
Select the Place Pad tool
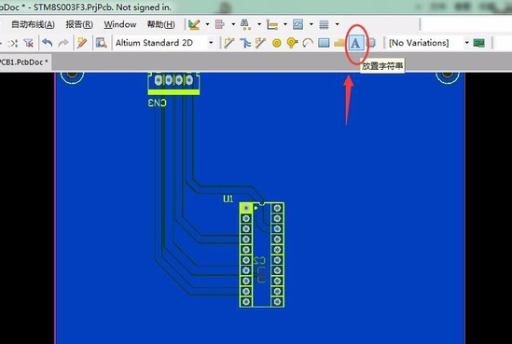point(277,43)
